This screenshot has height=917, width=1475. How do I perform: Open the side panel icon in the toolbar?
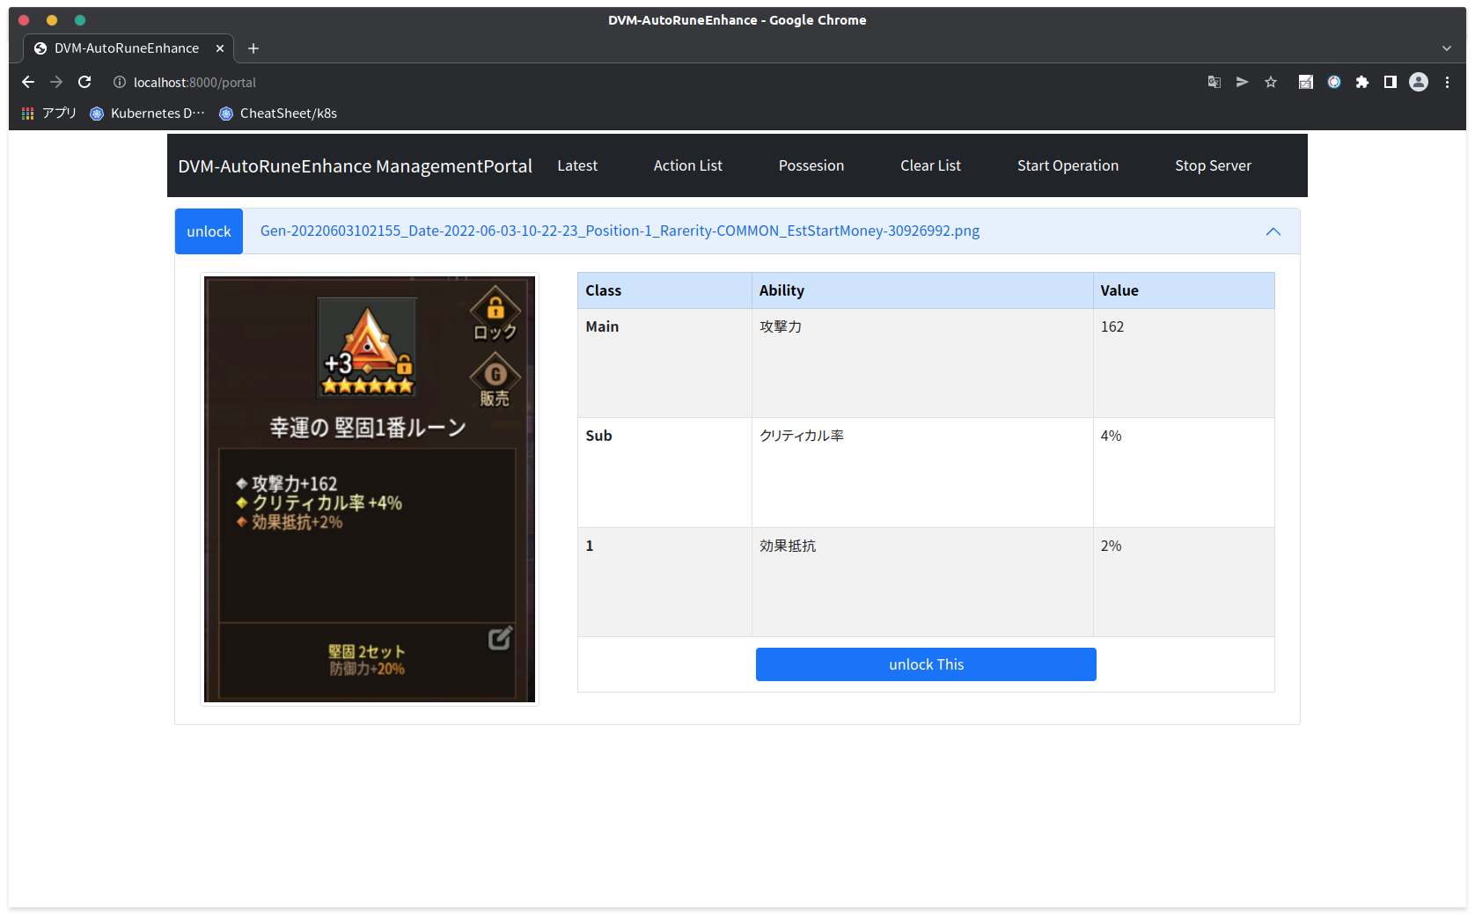coord(1391,82)
